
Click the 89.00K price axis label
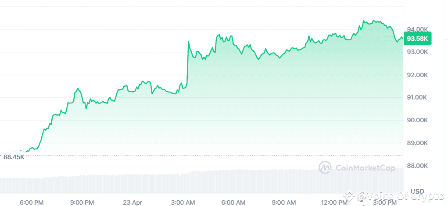[x=417, y=143]
